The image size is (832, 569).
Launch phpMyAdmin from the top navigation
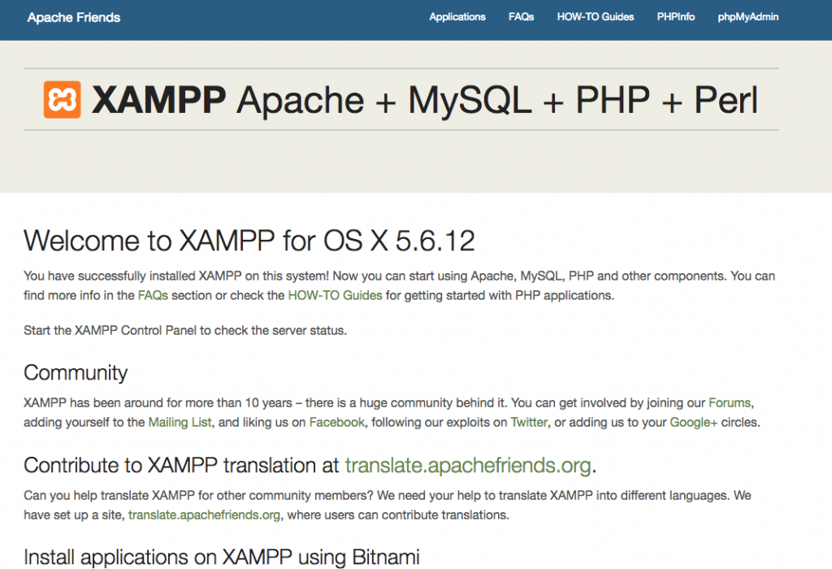coord(748,17)
